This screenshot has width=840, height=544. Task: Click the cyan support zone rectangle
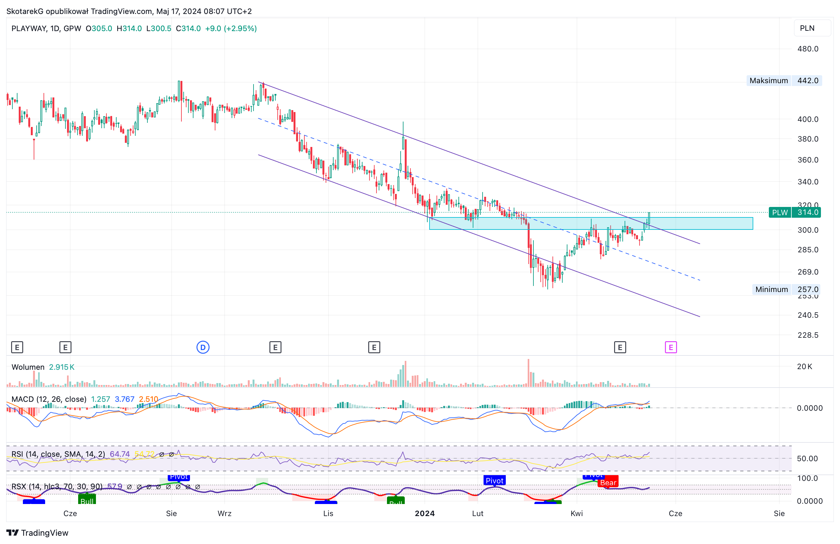[x=591, y=223]
